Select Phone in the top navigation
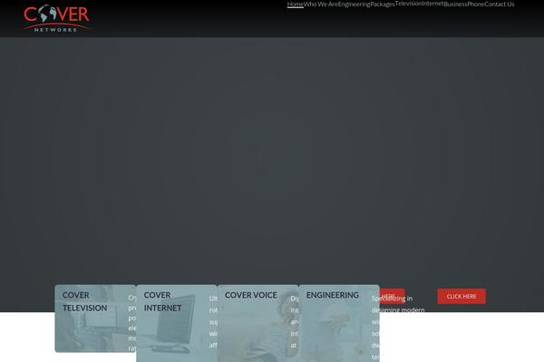The image size is (544, 362). click(476, 5)
